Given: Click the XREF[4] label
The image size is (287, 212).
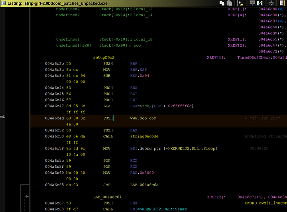Looking at the screenshot, I should point(237,15).
